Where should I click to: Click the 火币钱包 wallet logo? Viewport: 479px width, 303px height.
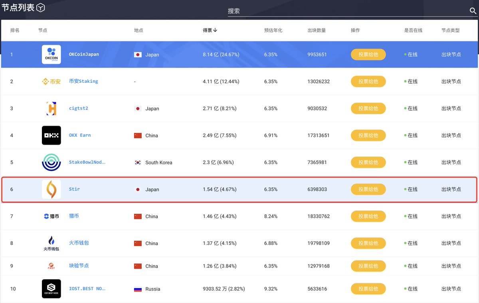pos(51,243)
